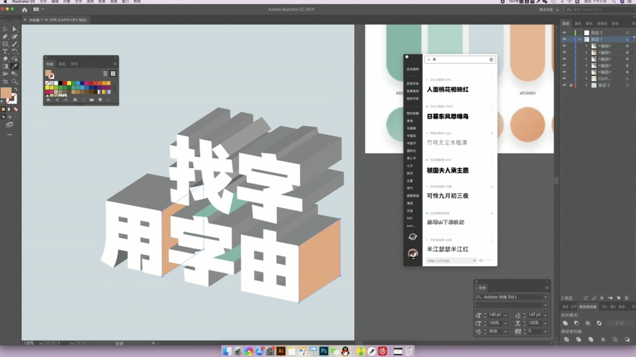Click the 人面桃花相映红 font sample
The image size is (636, 357).
448,90
